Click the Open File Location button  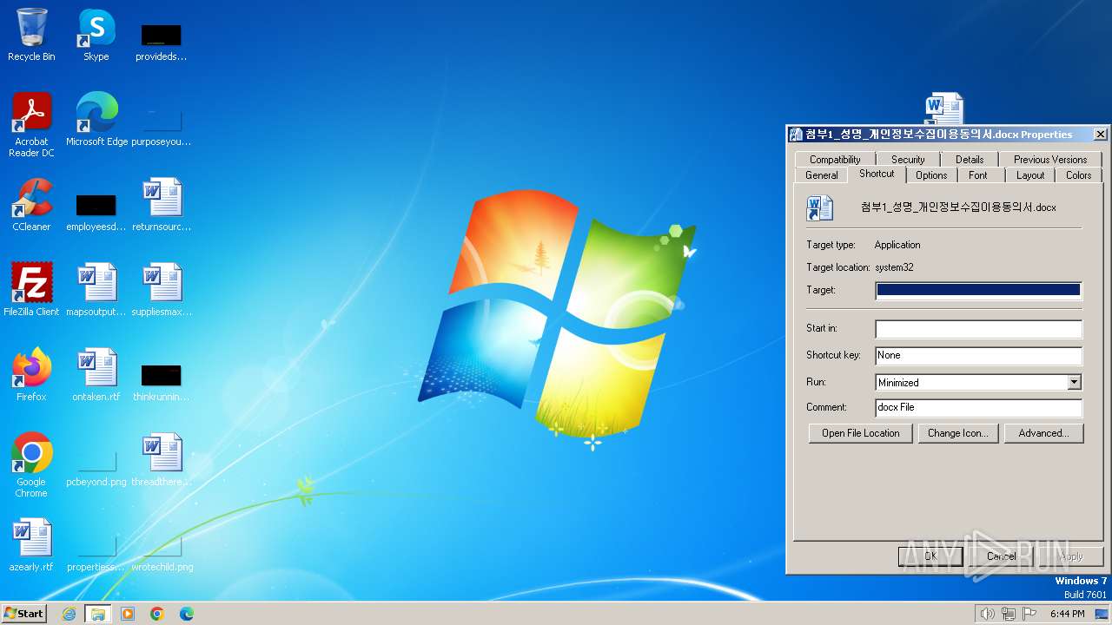(861, 433)
